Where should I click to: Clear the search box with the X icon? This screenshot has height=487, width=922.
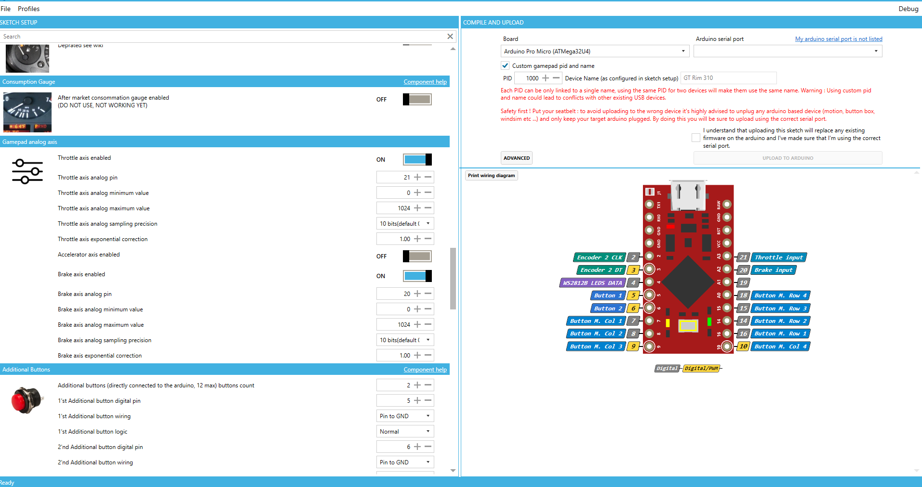click(450, 36)
